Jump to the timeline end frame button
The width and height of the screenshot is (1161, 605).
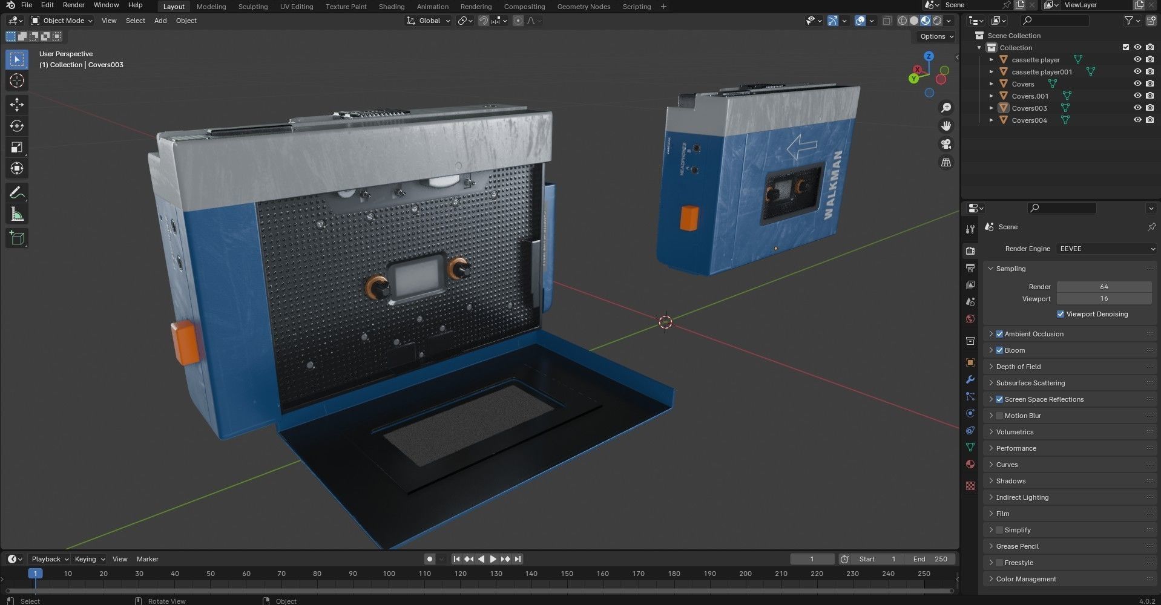518,559
